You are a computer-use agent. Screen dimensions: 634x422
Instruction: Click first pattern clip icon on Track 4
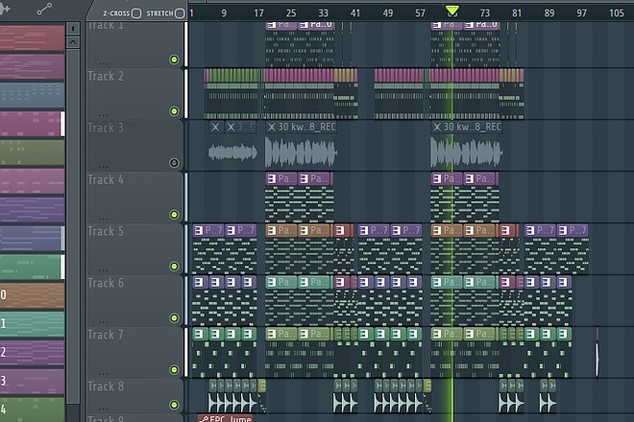pyautogui.click(x=271, y=178)
